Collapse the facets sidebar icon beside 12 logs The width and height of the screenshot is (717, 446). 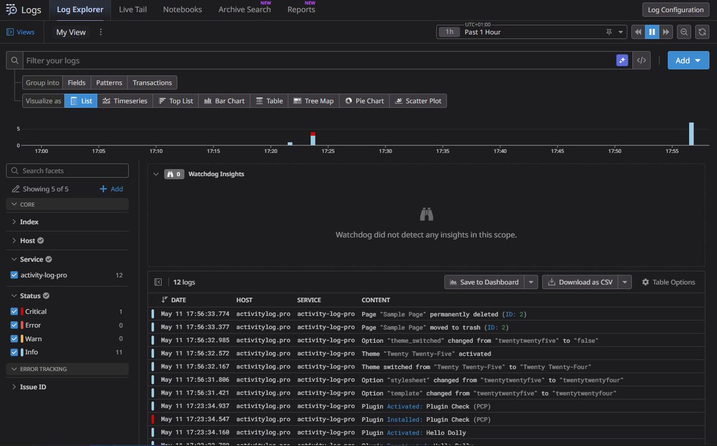(x=158, y=282)
